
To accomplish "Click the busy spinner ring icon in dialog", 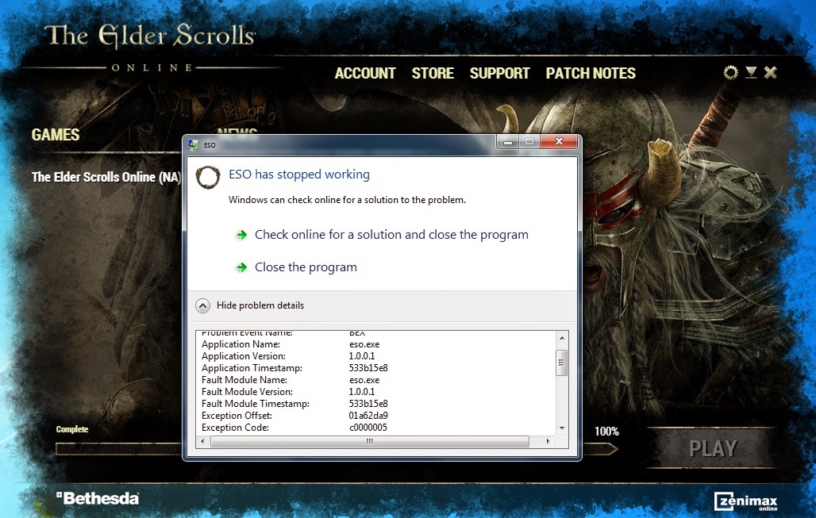I will coord(208,178).
